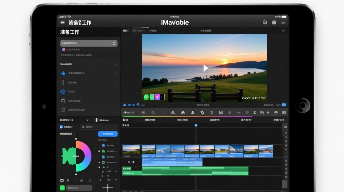Tap the circular icon in the top-right header

(265, 23)
